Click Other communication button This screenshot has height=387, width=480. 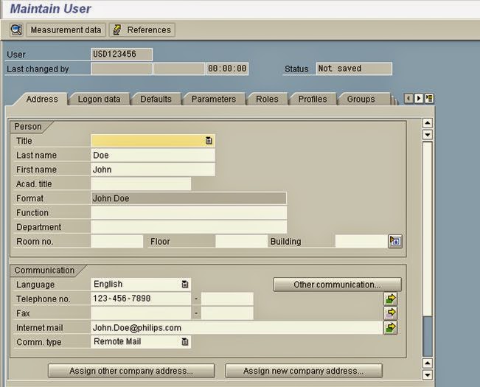(x=337, y=285)
